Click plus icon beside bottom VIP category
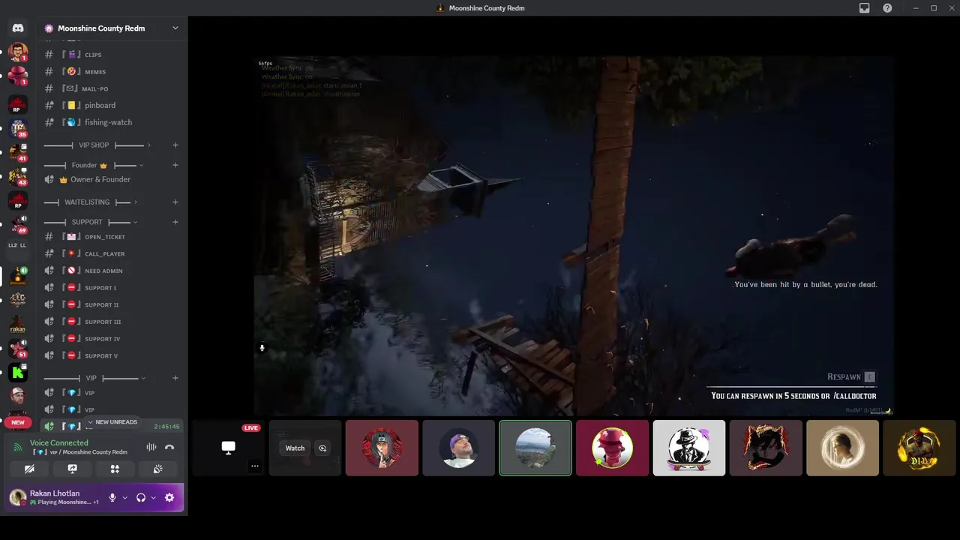Viewport: 960px width, 540px height. [175, 378]
